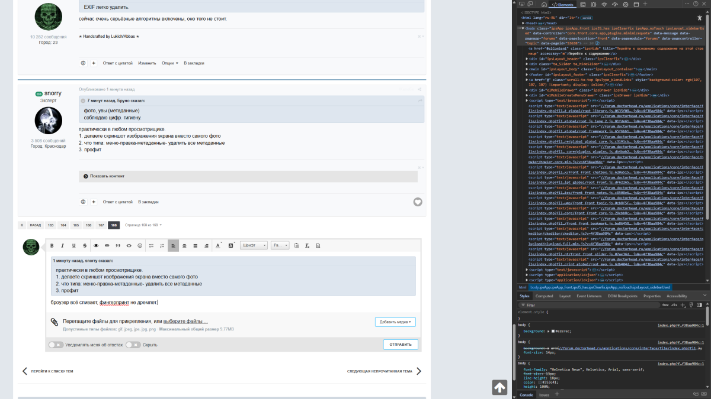Open the 'Шрифт' font dropdown
Screen dimensions: 711x399
pos(254,245)
